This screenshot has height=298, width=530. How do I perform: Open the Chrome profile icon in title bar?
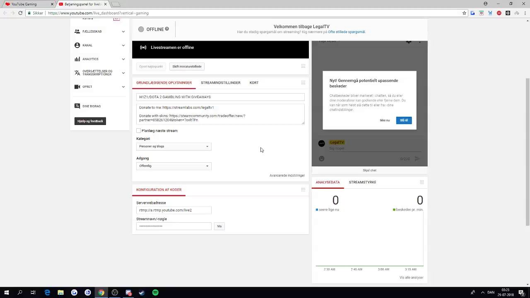(486, 4)
